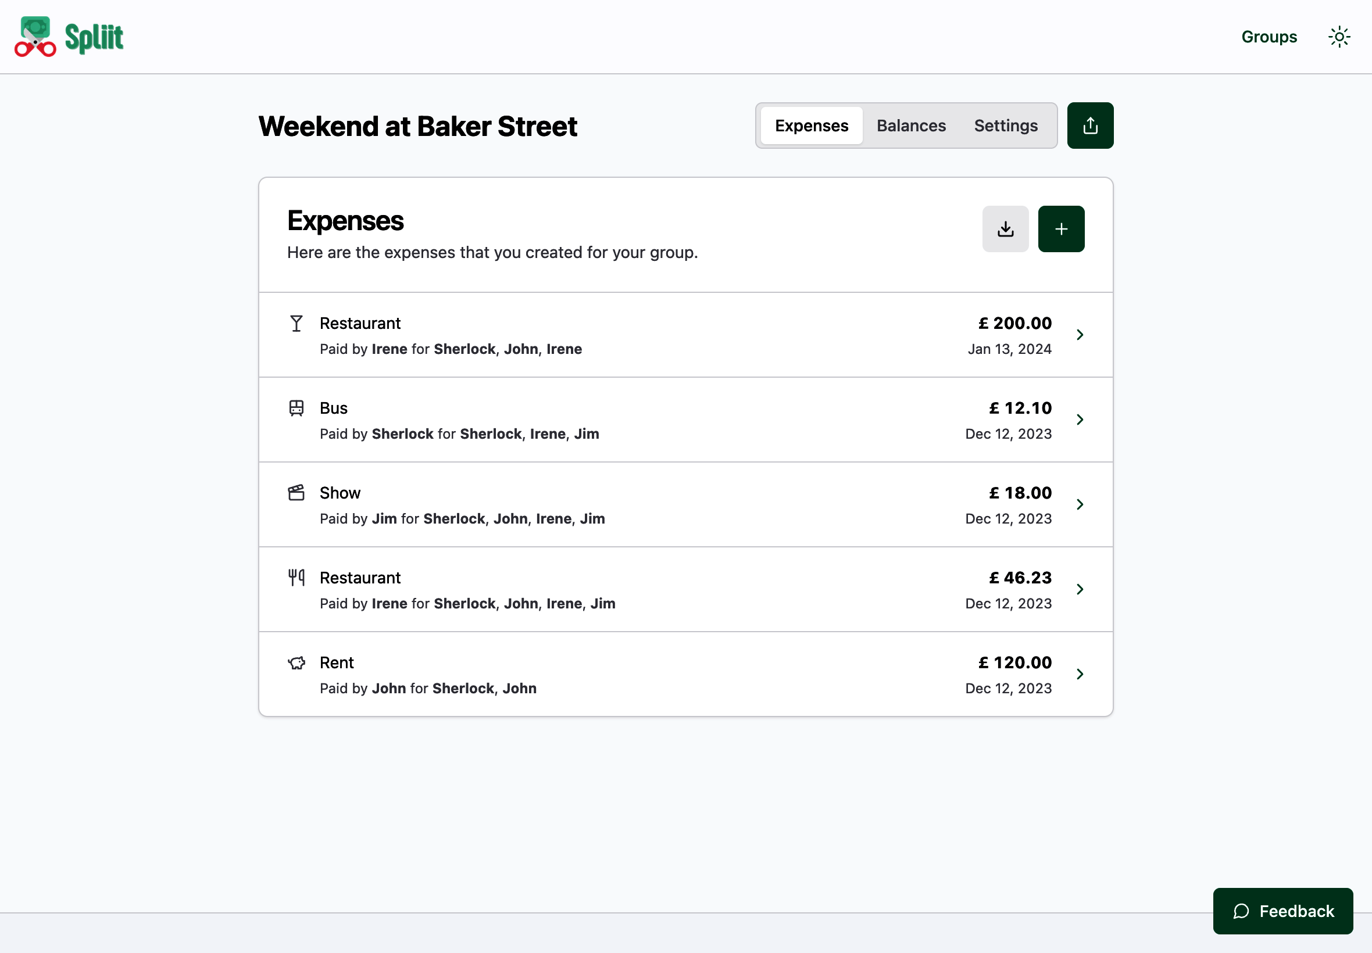Open the Rent expense chevron arrow

click(1080, 674)
